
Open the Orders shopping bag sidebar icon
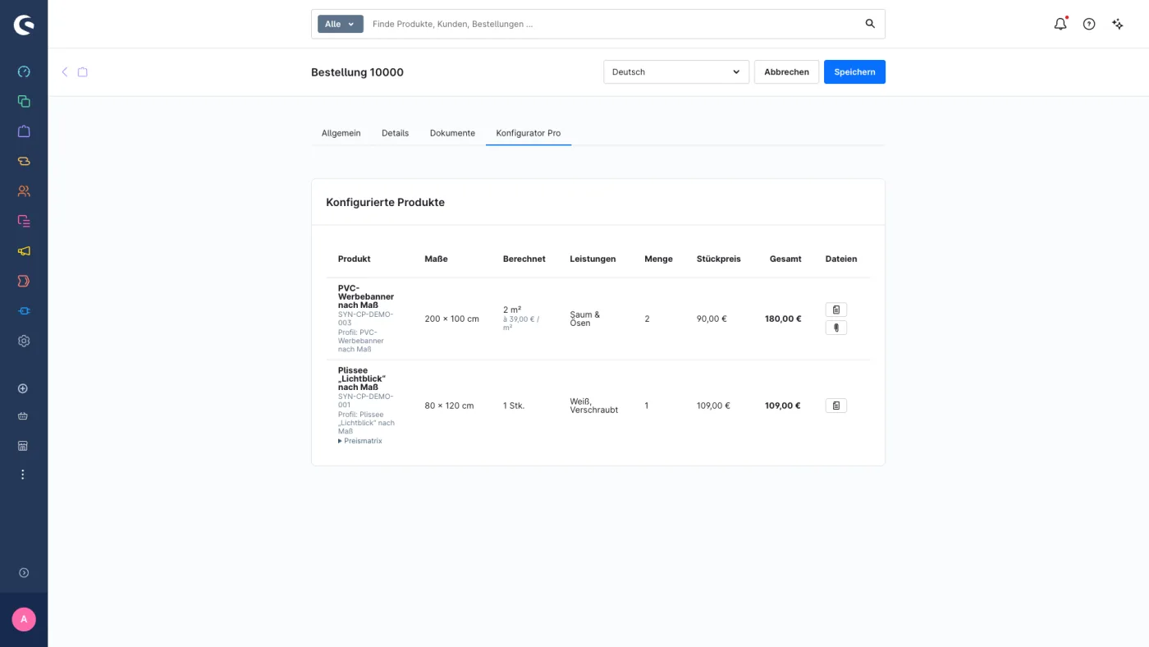tap(24, 131)
